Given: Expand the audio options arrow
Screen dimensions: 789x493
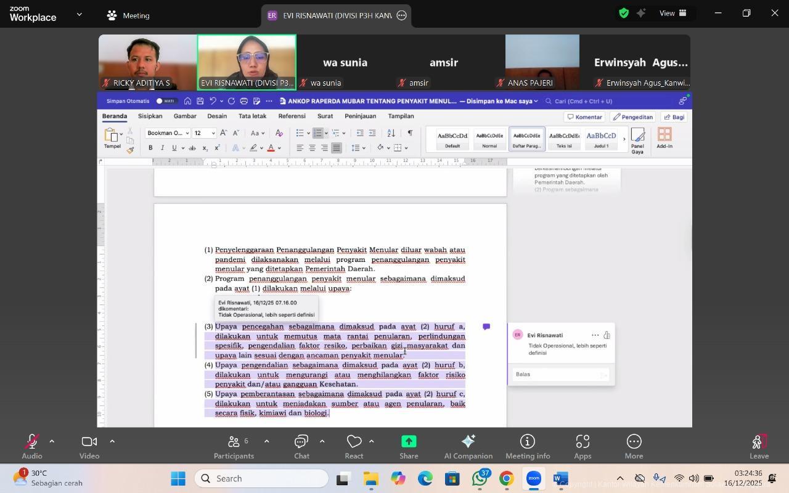Looking at the screenshot, I should click(x=52, y=441).
